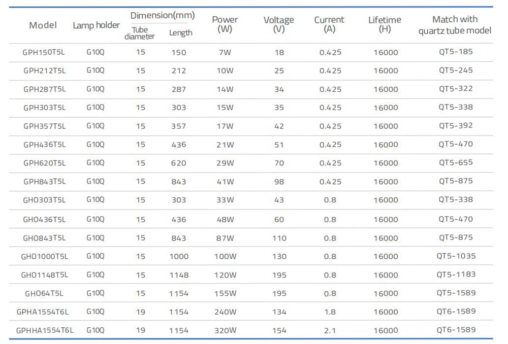Select the GHO1000T5L model cell
Image resolution: width=508 pixels, height=344 pixels.
tap(45, 257)
